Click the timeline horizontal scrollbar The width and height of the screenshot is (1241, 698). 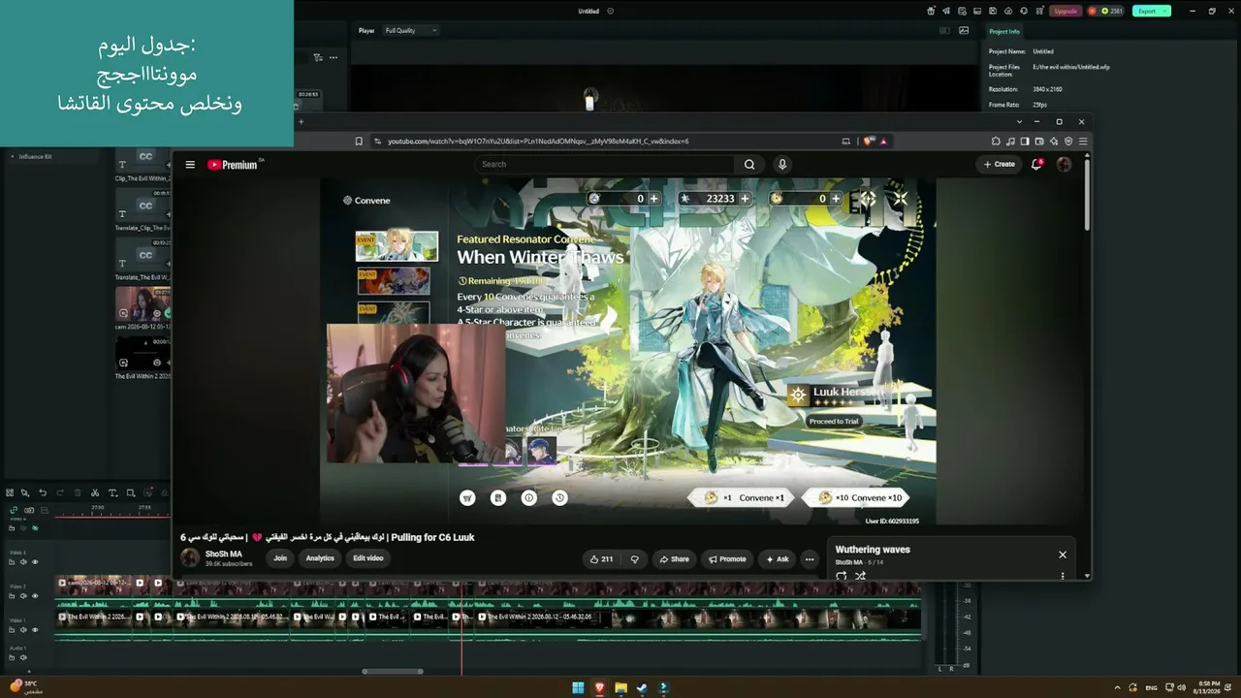393,671
